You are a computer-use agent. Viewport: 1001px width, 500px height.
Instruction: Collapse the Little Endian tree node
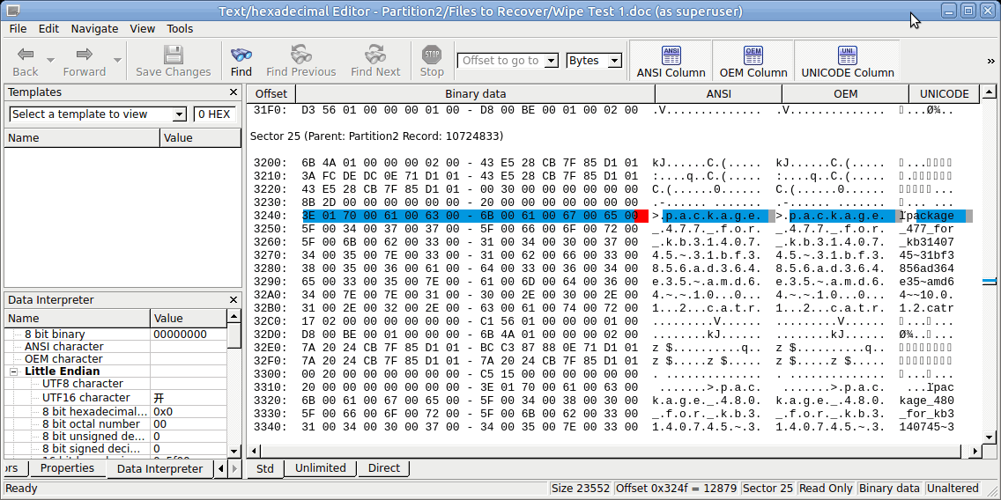[15, 371]
